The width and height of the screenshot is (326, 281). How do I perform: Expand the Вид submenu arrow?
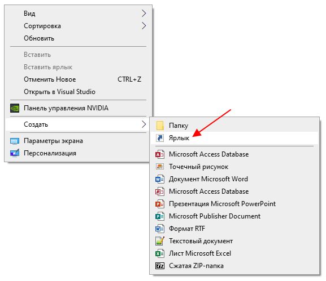coord(144,14)
